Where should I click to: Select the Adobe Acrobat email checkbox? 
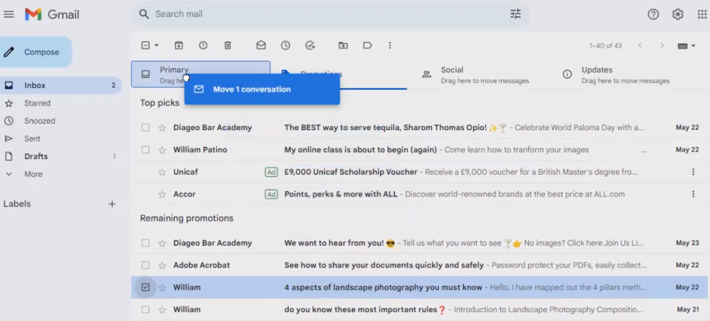(146, 265)
